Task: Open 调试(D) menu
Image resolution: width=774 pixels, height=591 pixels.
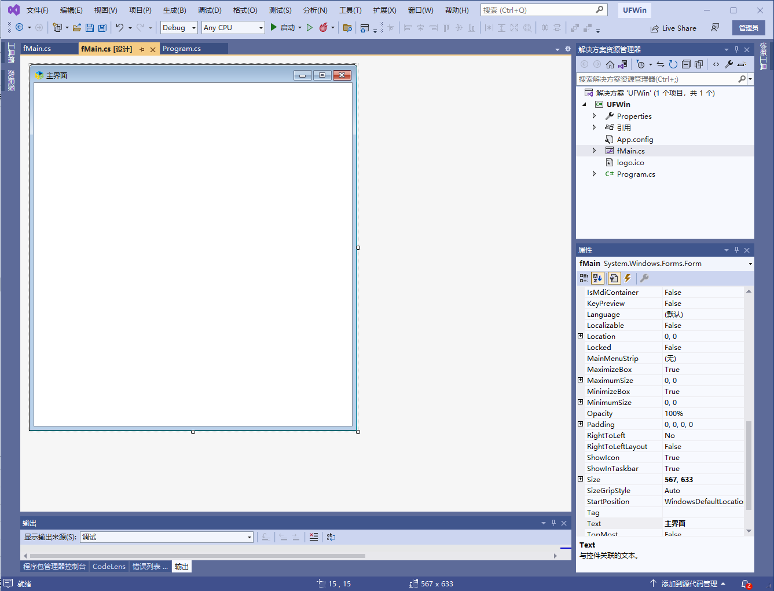Action: click(210, 10)
